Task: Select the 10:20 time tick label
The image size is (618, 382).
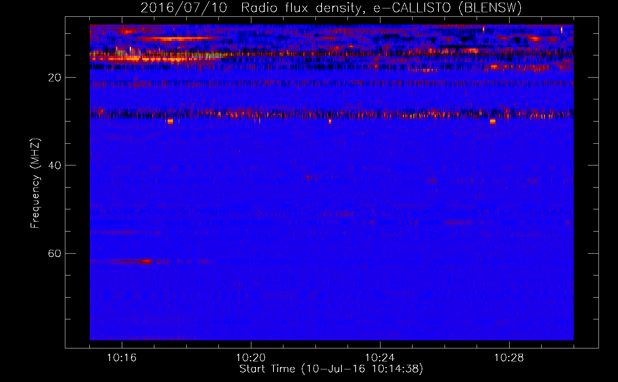Action: [x=251, y=358]
